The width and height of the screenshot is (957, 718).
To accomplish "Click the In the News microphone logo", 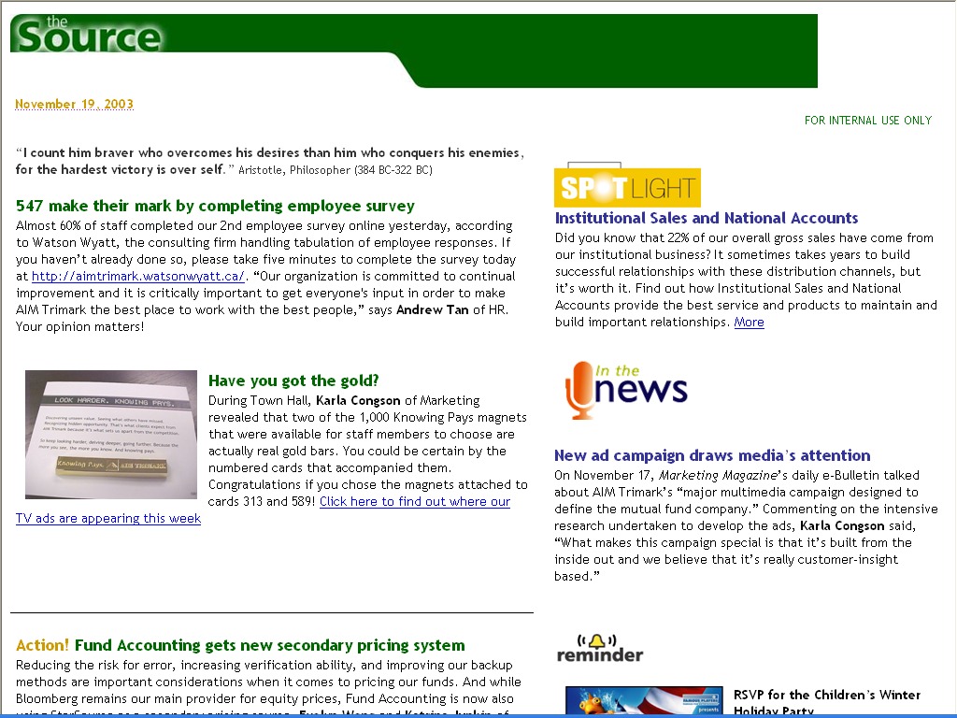I will click(625, 389).
